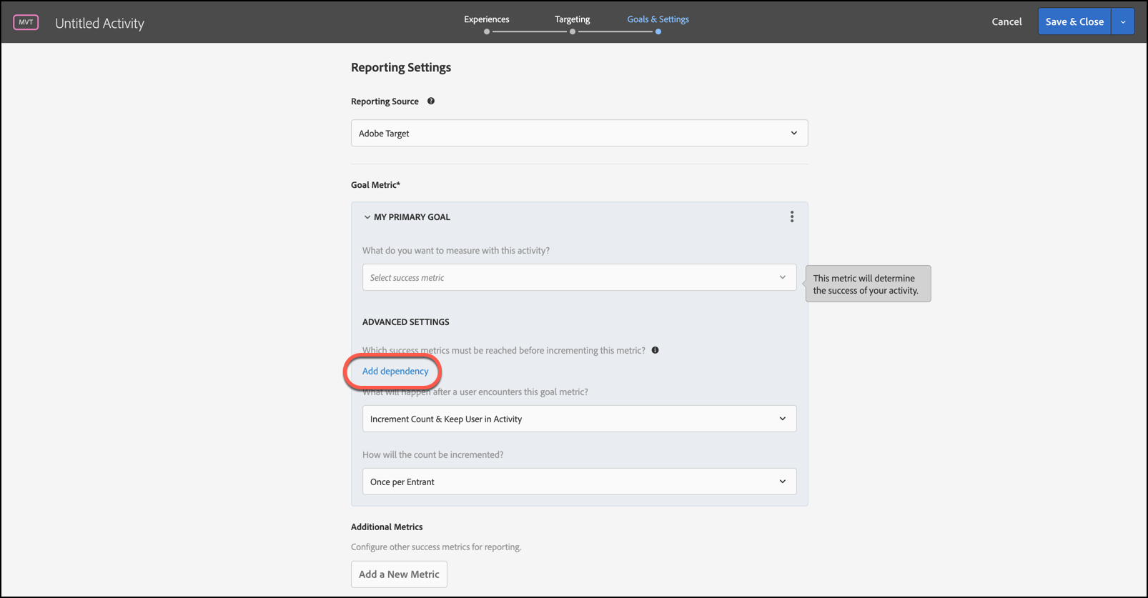Image resolution: width=1148 pixels, height=598 pixels.
Task: Open the primary goal three-dot menu
Action: (791, 216)
